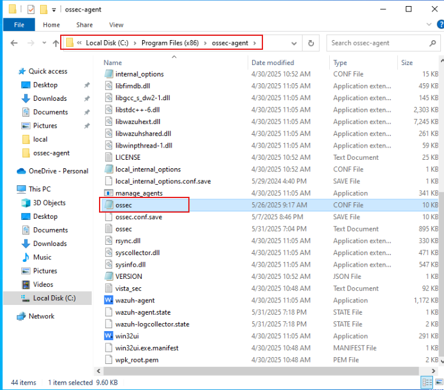Click the Back navigation arrow
The image size is (444, 390).
pyautogui.click(x=14, y=43)
